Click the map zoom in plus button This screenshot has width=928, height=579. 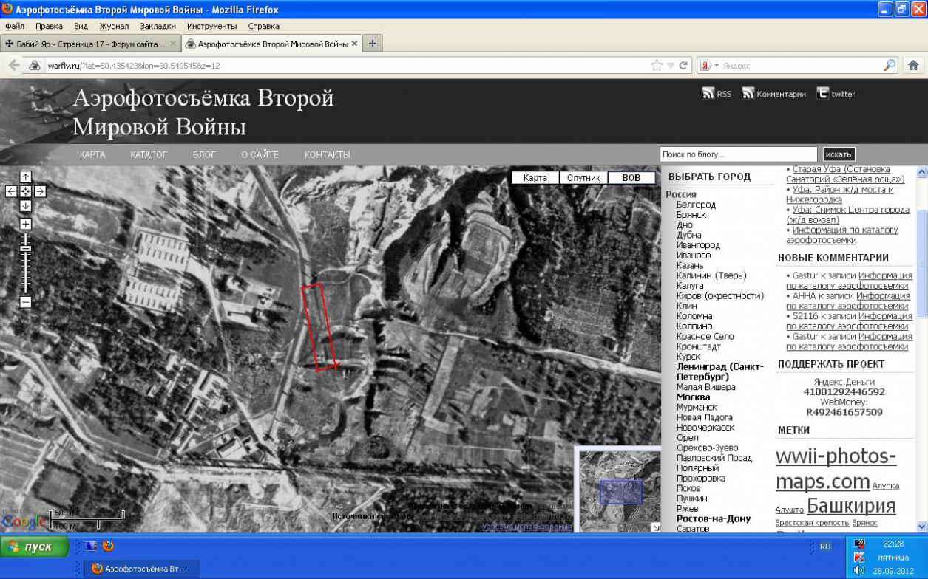tap(25, 224)
